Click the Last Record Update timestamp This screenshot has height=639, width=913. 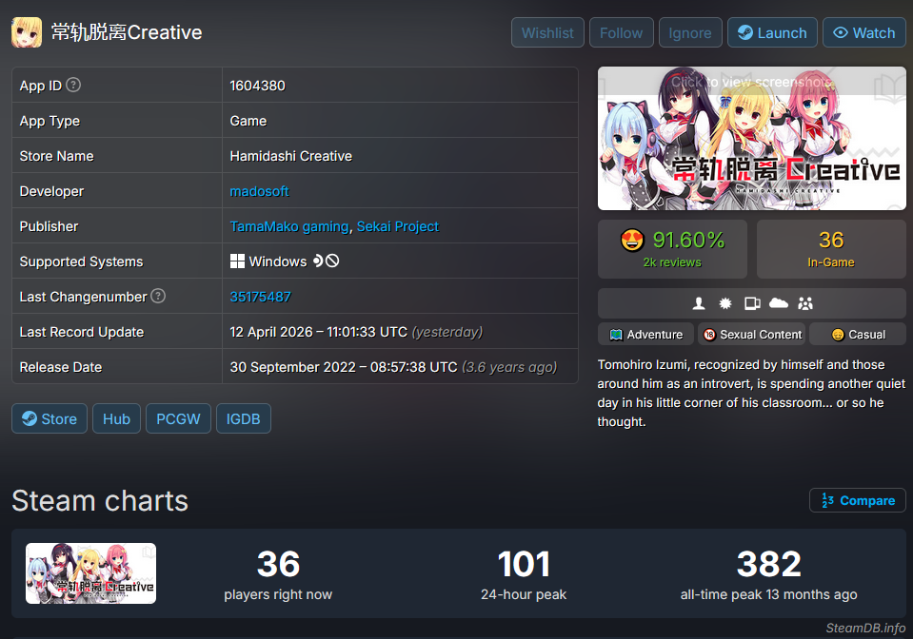(356, 332)
